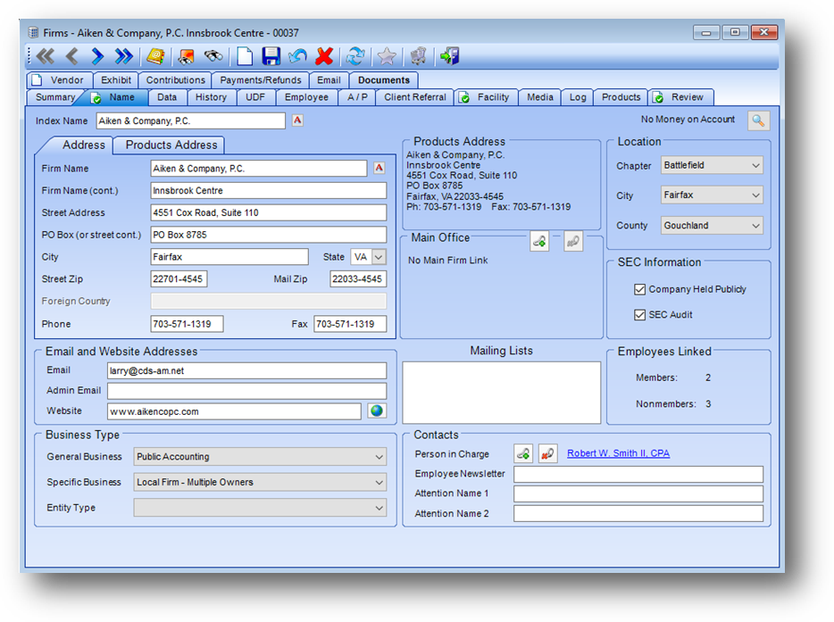Delete the record with the red X
The height and width of the screenshot is (622, 834).
tap(324, 56)
